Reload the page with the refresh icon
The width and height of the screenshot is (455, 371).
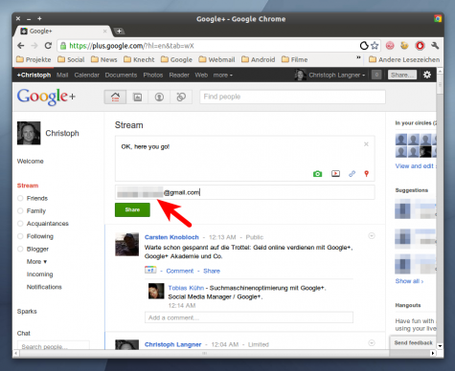(48, 46)
